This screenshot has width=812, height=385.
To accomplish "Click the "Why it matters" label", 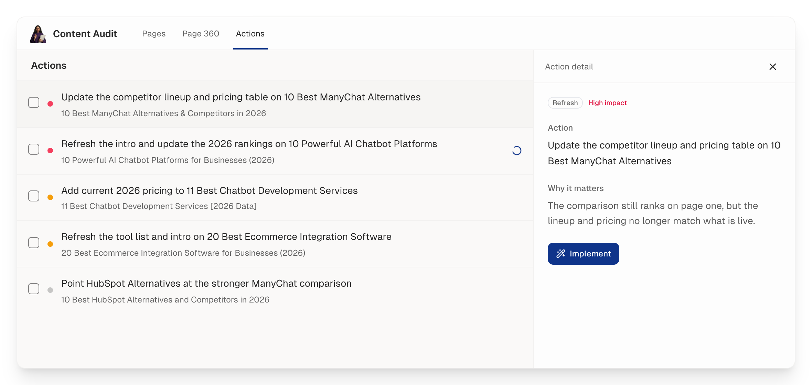I will [576, 188].
